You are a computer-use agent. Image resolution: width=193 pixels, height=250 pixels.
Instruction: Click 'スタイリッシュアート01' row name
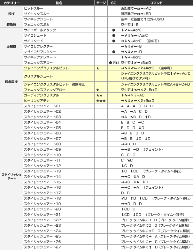coord(42,106)
